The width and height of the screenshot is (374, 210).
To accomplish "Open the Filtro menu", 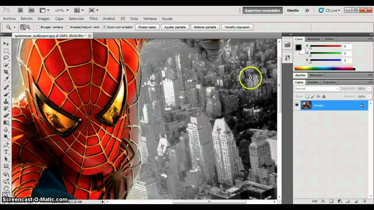I will 93,18.
